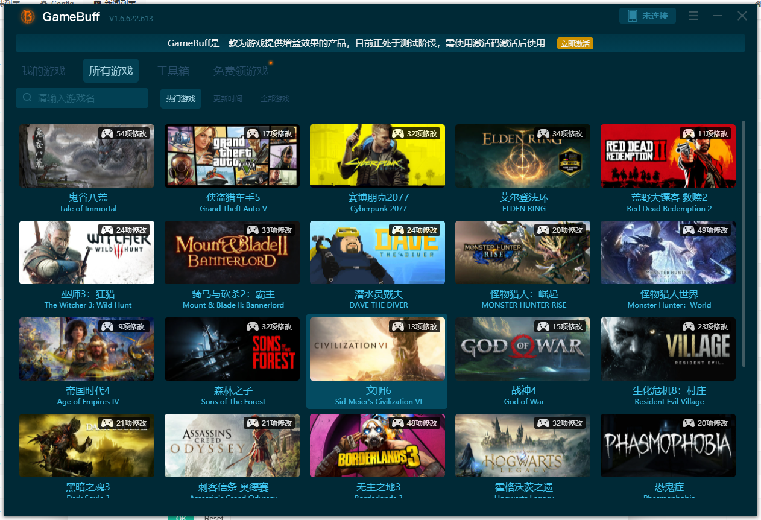Click the 霍格沃茨之遗 title text
The height and width of the screenshot is (520, 761).
(524, 487)
